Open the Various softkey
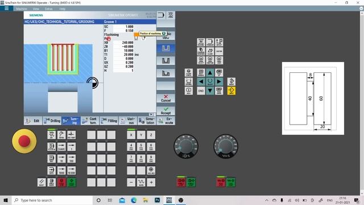Viewport: 364px width, 205px height. (128, 121)
